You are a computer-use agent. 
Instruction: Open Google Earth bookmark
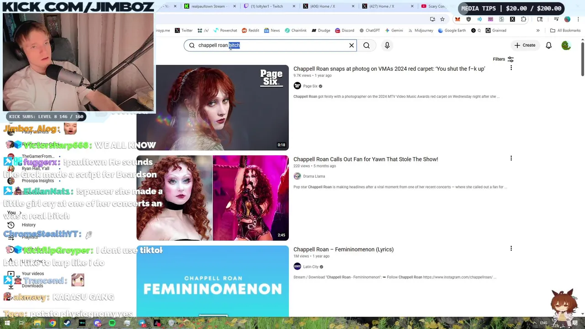(452, 31)
